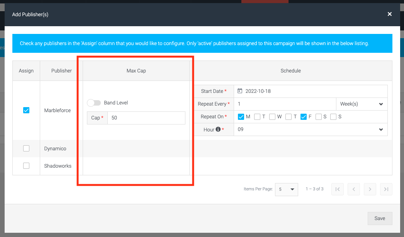Image resolution: width=404 pixels, height=237 pixels.
Task: Check the Shadoworks assign box
Action: pos(26,166)
